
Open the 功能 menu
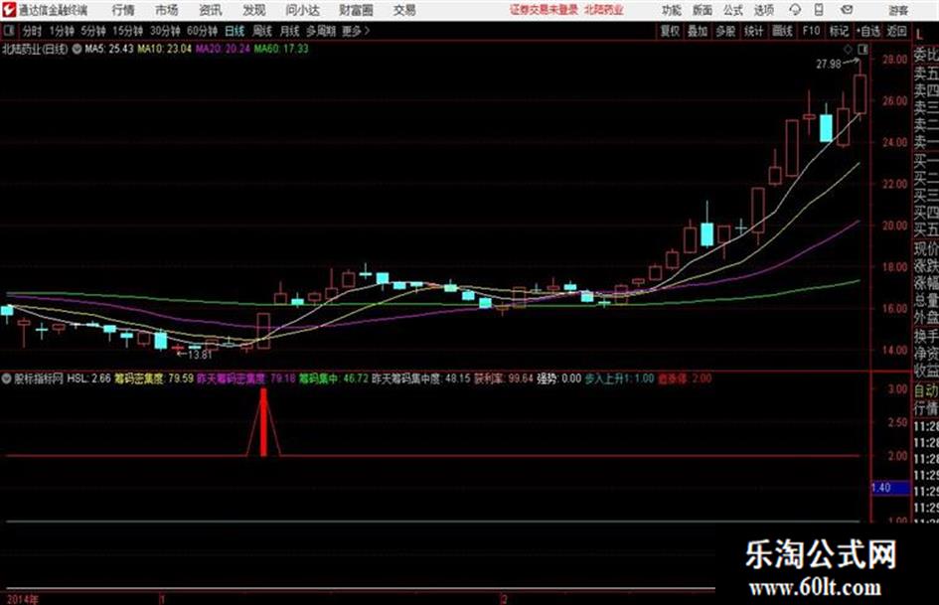672,10
